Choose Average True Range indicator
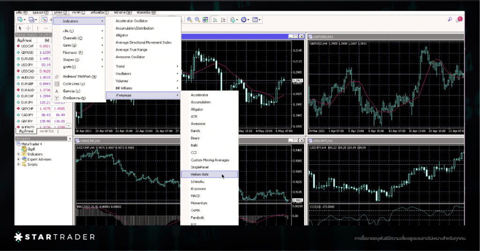Image resolution: width=480 pixels, height=251 pixels. tap(143, 50)
